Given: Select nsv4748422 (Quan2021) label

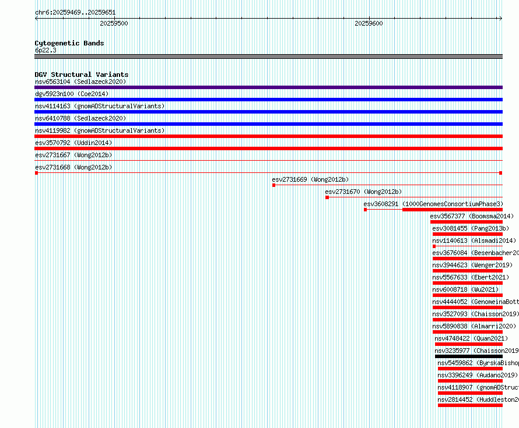Looking at the screenshot, I should click(x=471, y=338).
